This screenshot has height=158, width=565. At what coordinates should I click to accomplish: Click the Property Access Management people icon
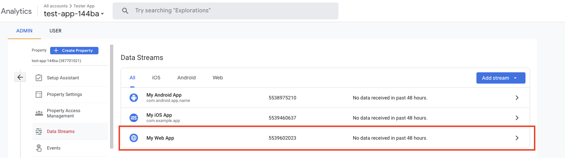point(39,113)
